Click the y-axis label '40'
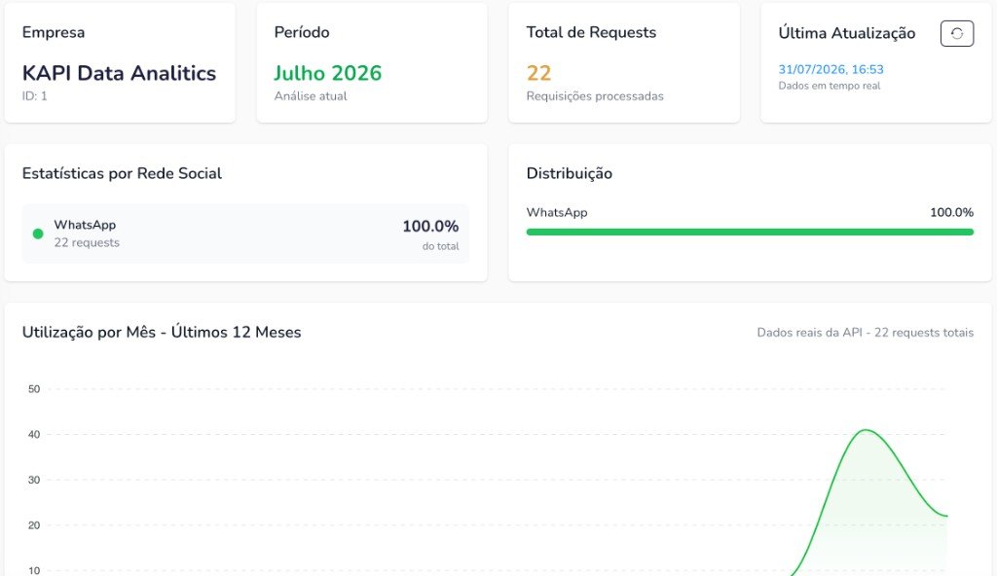The image size is (997, 576). (x=34, y=435)
